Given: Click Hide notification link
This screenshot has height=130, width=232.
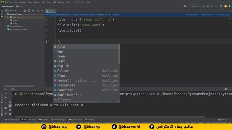Looking at the screenshot, I should [x=208, y=15].
